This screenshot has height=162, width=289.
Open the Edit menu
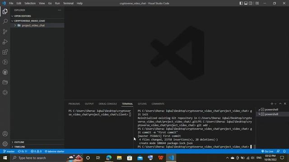(x=19, y=3)
